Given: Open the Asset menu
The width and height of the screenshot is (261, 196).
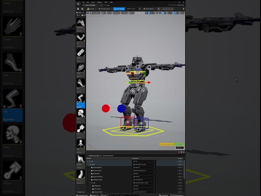Looking at the screenshot, I should tap(93, 2).
